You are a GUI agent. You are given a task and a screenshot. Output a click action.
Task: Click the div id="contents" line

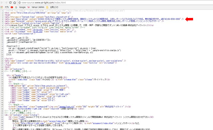pyautogui.click(x=22, y=115)
